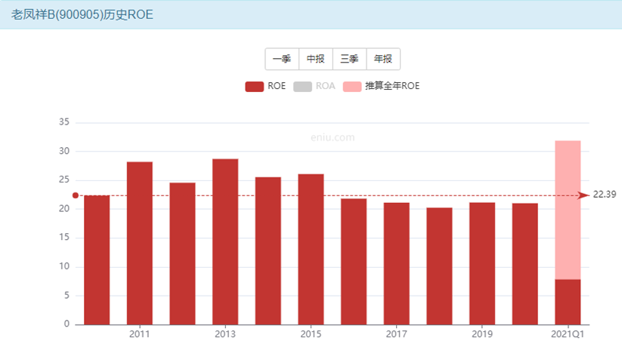Click the arrowhead ending the average line
The width and height of the screenshot is (622, 344).
coord(583,195)
